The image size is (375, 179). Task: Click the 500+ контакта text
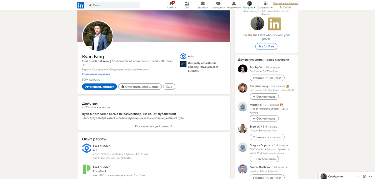pos(91,80)
